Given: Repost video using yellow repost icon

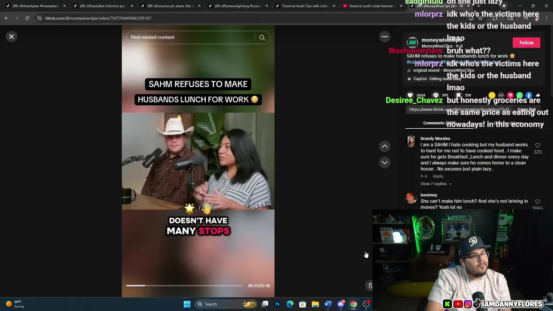Looking at the screenshot, I should tap(492, 95).
